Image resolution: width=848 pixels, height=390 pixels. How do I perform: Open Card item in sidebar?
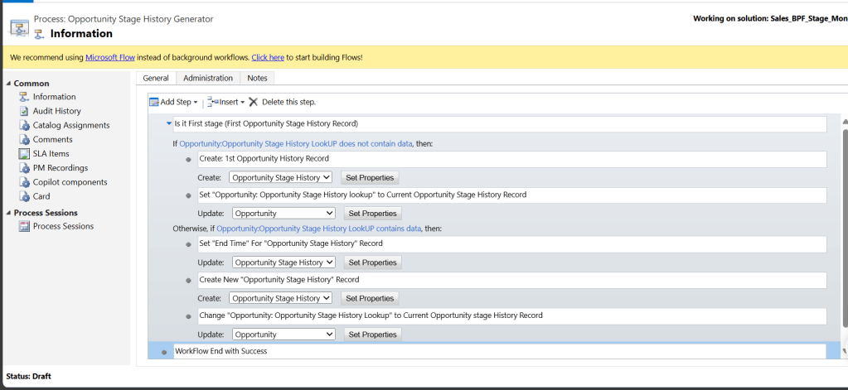(x=41, y=196)
